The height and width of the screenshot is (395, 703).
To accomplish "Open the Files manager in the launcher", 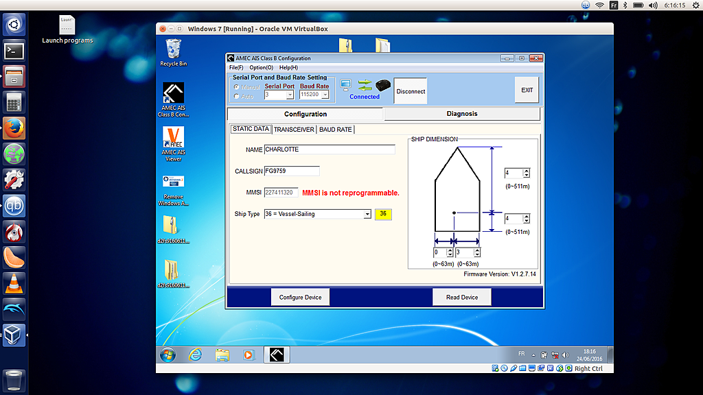I will pos(14,77).
